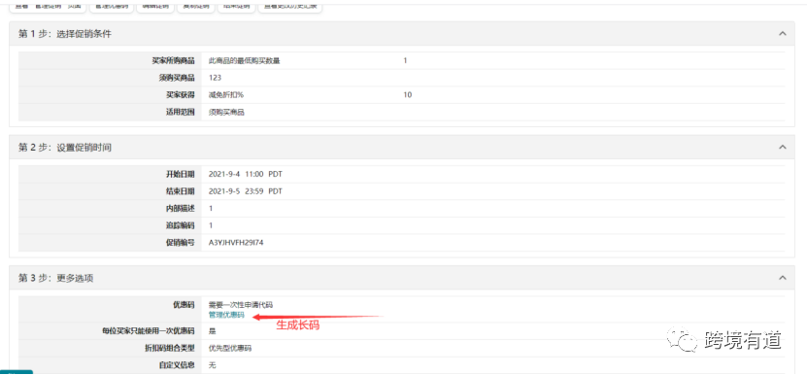Click the 第 1 步：选择促销条件 heading
This screenshot has height=375, width=807.
(65, 34)
